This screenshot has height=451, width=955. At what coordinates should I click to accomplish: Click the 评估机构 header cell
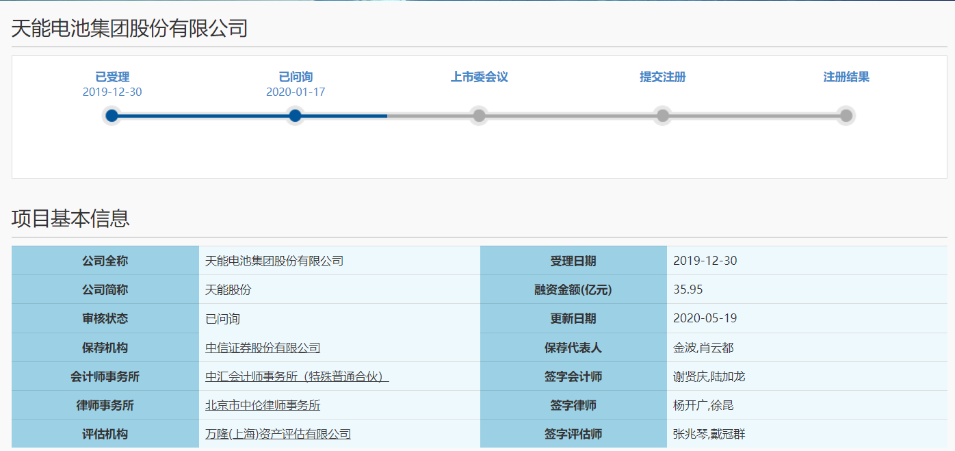click(105, 434)
